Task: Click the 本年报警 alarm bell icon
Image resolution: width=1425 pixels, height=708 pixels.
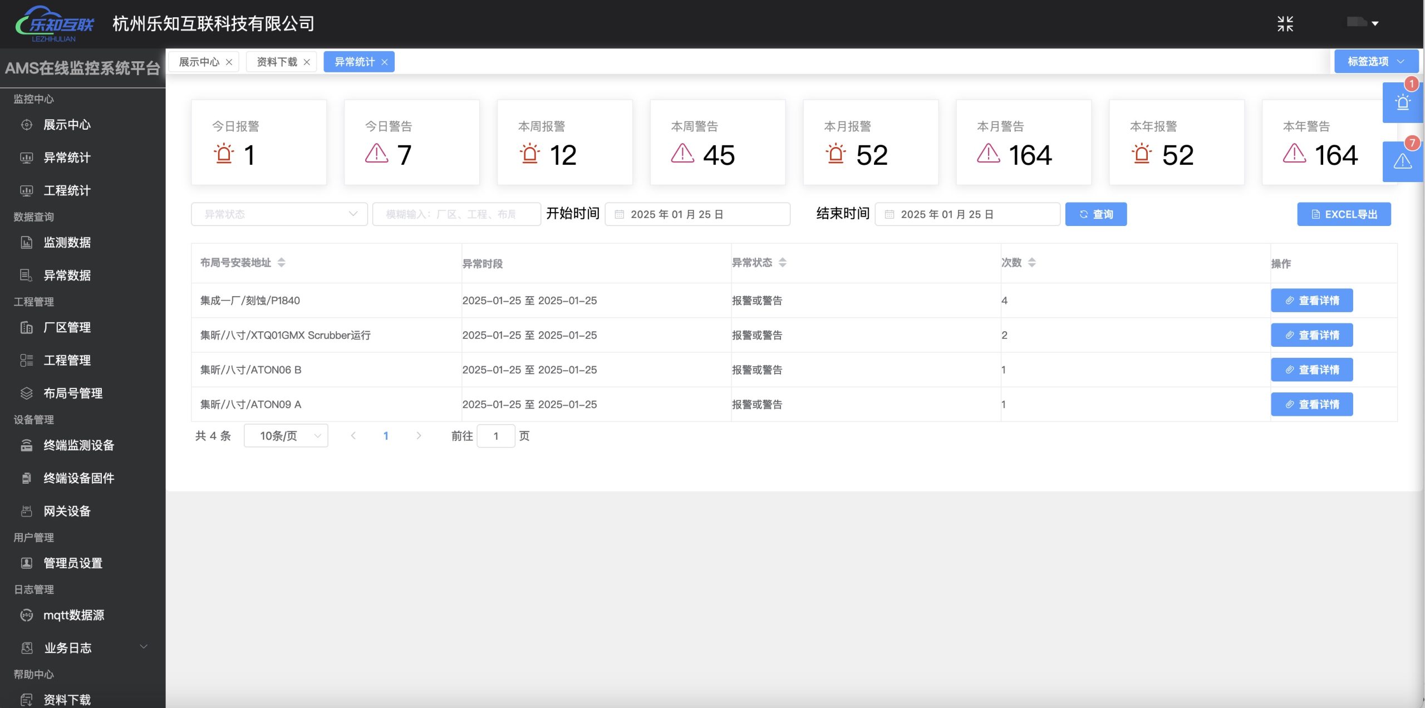Action: pos(1142,153)
